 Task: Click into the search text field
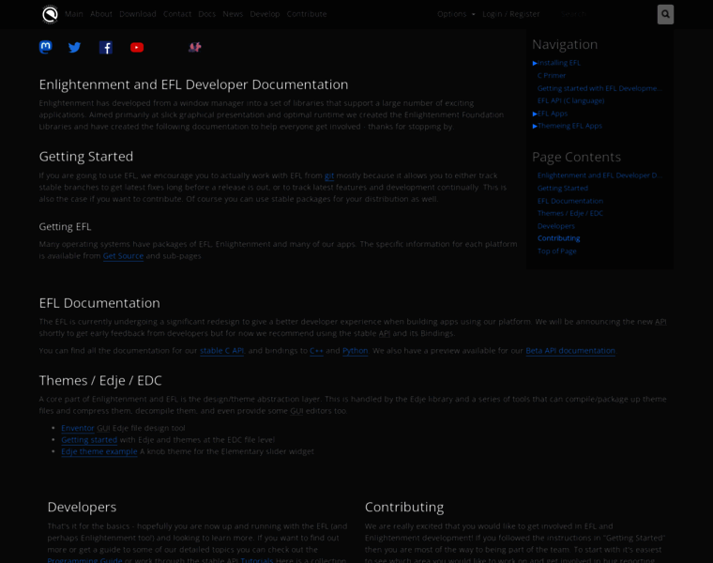(605, 14)
